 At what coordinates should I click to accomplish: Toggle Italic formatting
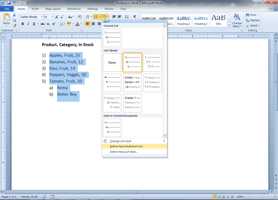(x=28, y=24)
